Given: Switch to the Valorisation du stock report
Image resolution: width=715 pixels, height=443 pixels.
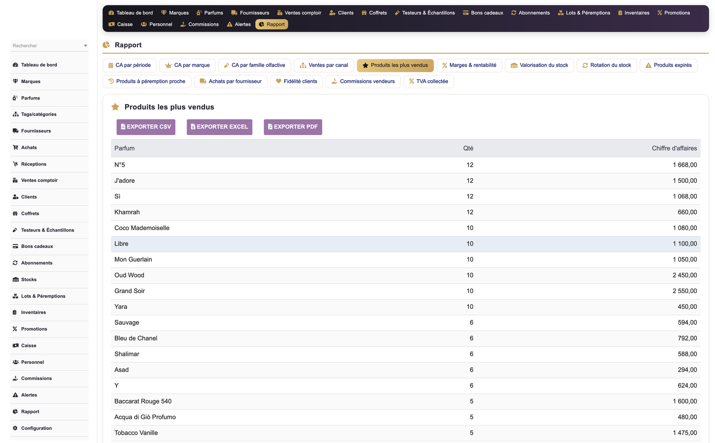Looking at the screenshot, I should pos(539,65).
